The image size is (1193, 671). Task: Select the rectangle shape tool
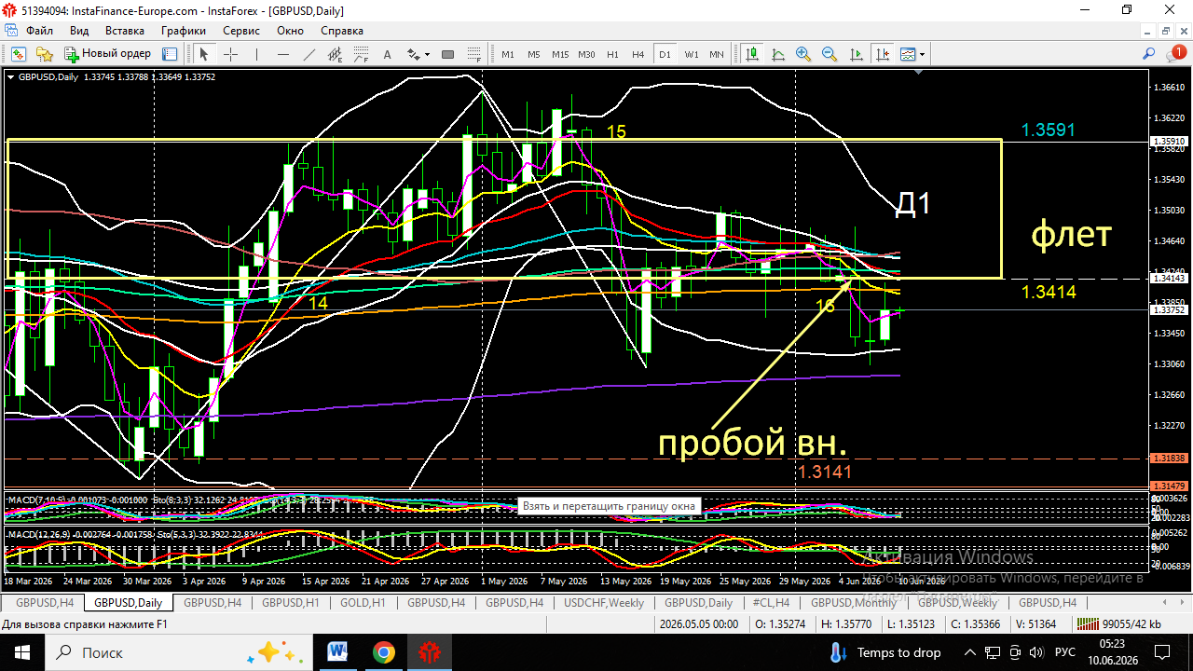tap(447, 54)
